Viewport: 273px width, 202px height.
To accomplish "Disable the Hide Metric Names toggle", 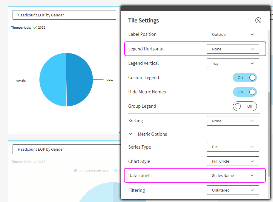I will [x=245, y=92].
